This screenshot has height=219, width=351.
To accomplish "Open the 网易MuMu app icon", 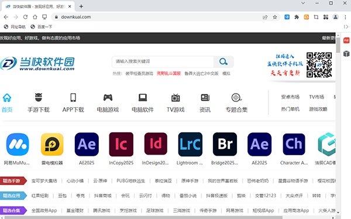I will [18, 145].
